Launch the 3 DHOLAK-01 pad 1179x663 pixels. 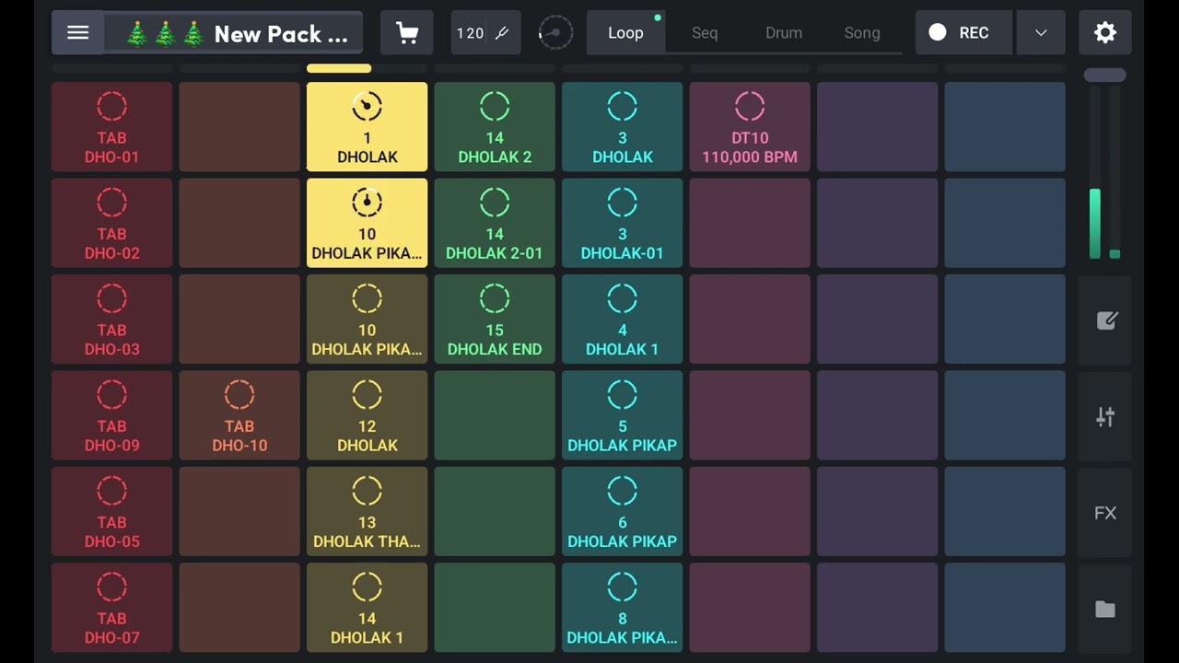pos(622,223)
